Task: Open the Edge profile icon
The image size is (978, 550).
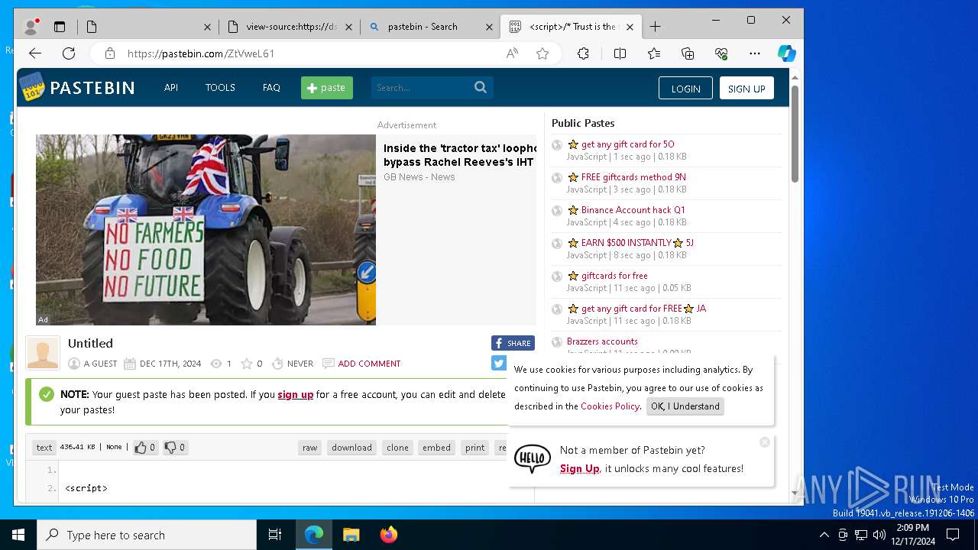Action: point(31,27)
